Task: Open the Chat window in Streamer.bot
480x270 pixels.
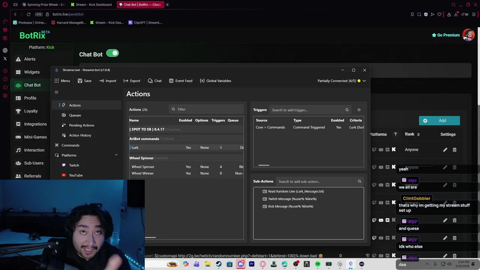Action: tap(154, 81)
